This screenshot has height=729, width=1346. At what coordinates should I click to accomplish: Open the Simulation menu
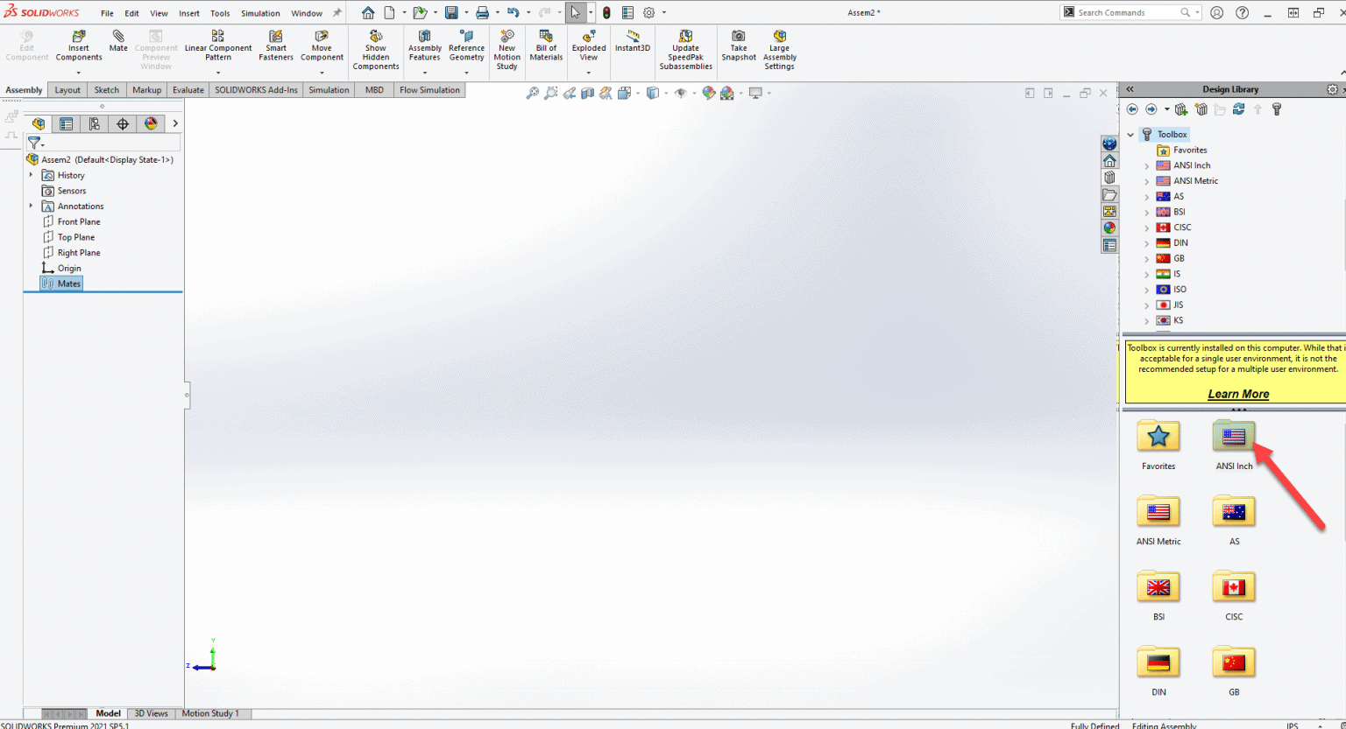click(x=260, y=13)
